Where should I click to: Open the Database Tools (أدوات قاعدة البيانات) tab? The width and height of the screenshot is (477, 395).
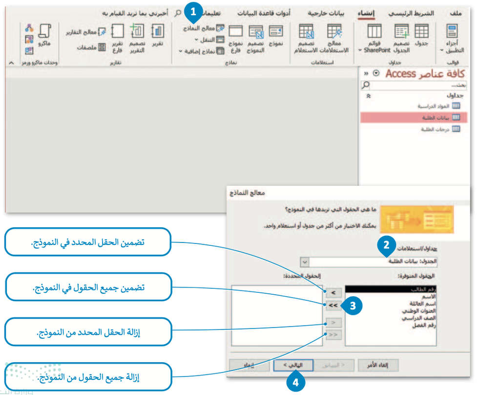(264, 13)
